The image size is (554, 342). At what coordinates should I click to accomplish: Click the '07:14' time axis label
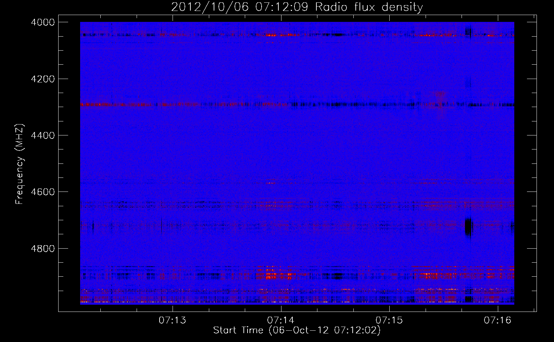click(281, 320)
